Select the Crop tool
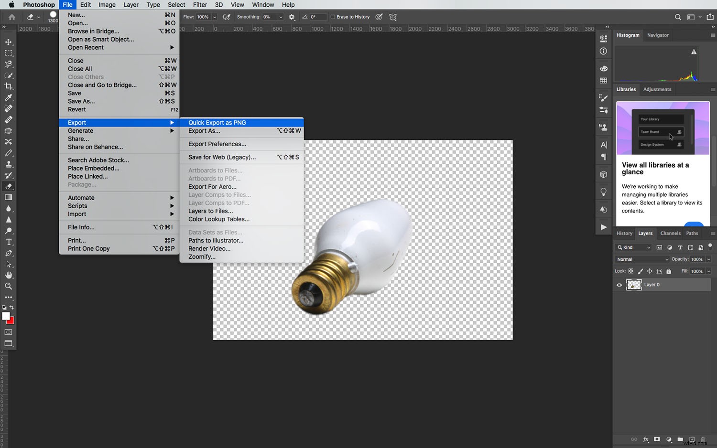This screenshot has width=717, height=448. tap(9, 86)
